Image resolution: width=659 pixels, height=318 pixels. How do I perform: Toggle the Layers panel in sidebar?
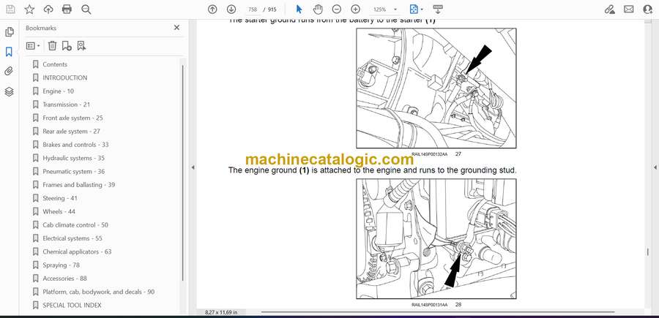[x=10, y=91]
